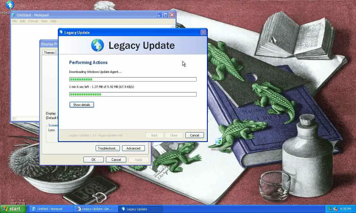This screenshot has height=213, width=356.
Task: Click the Windows Update Agent download progress bar
Action: [x=133, y=79]
